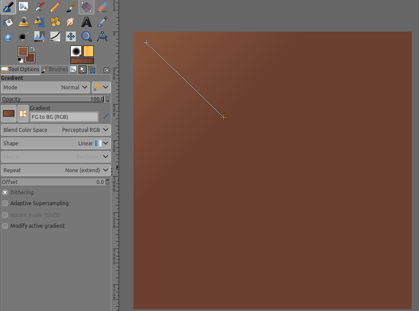Image resolution: width=419 pixels, height=311 pixels.
Task: Open the Shape dropdown showing Linear
Action: pyautogui.click(x=56, y=144)
